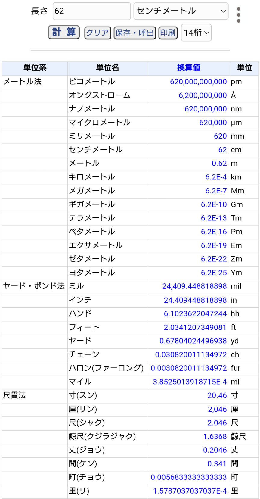The width and height of the screenshot is (260, 499).
Task: Select the picometer value 620,000,000,000
Action: coord(198,82)
